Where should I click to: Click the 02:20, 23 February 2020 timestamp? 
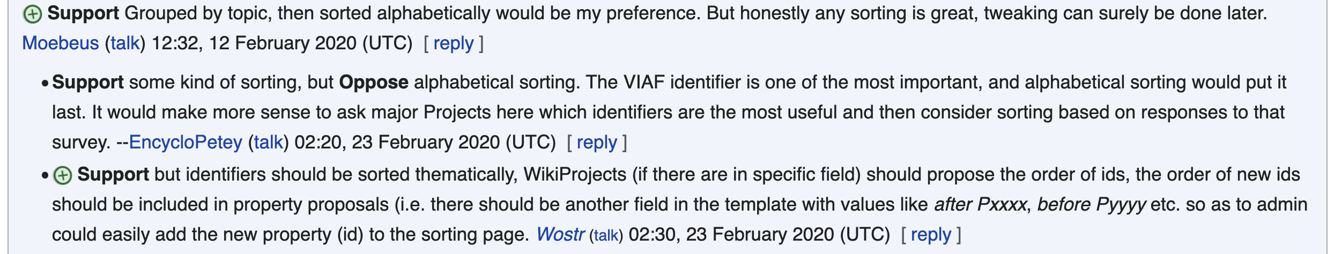[425, 142]
